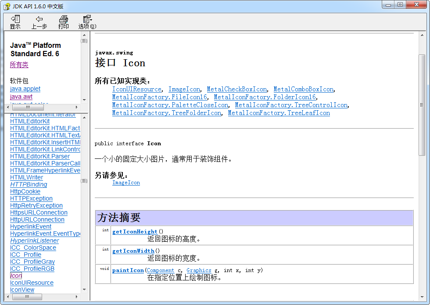Open ImageIcon in known implementing classes
Image resolution: width=430 pixels, height=305 pixels.
pyautogui.click(x=184, y=89)
